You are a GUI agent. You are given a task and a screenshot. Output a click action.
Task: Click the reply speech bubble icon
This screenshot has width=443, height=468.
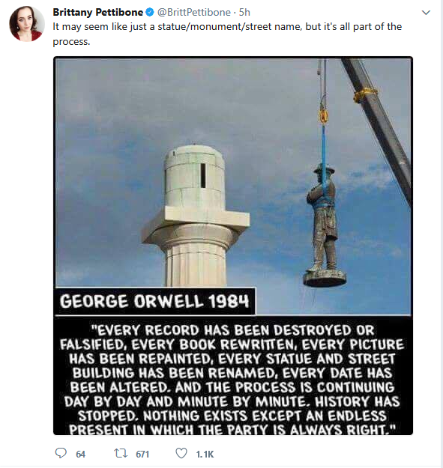[x=61, y=453]
